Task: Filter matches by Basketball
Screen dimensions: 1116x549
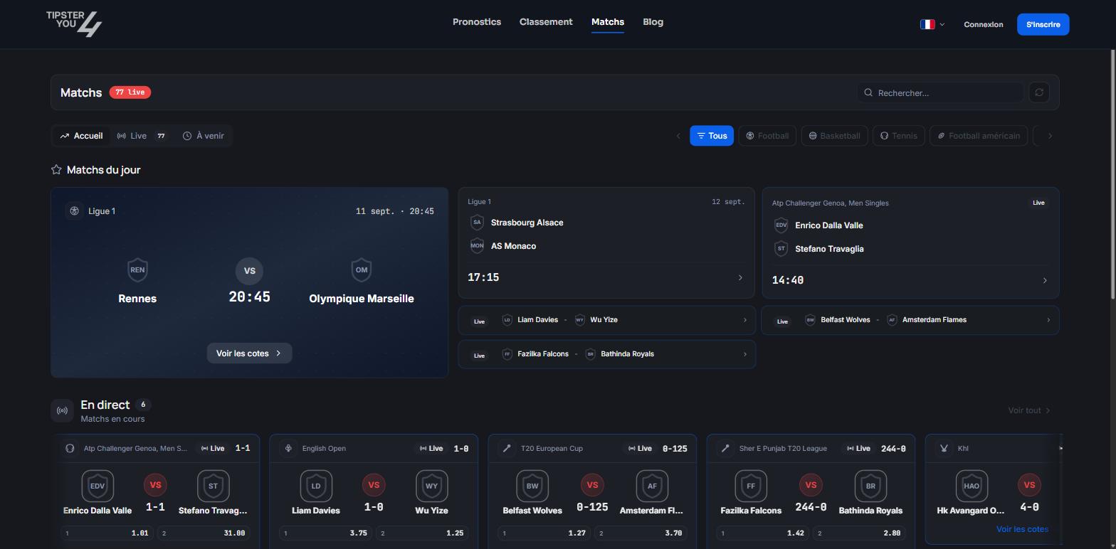Action: coord(834,136)
